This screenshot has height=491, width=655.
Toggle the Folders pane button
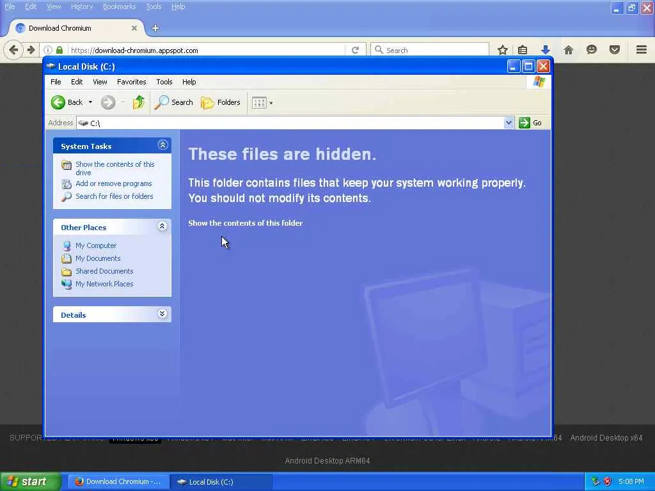coord(221,102)
